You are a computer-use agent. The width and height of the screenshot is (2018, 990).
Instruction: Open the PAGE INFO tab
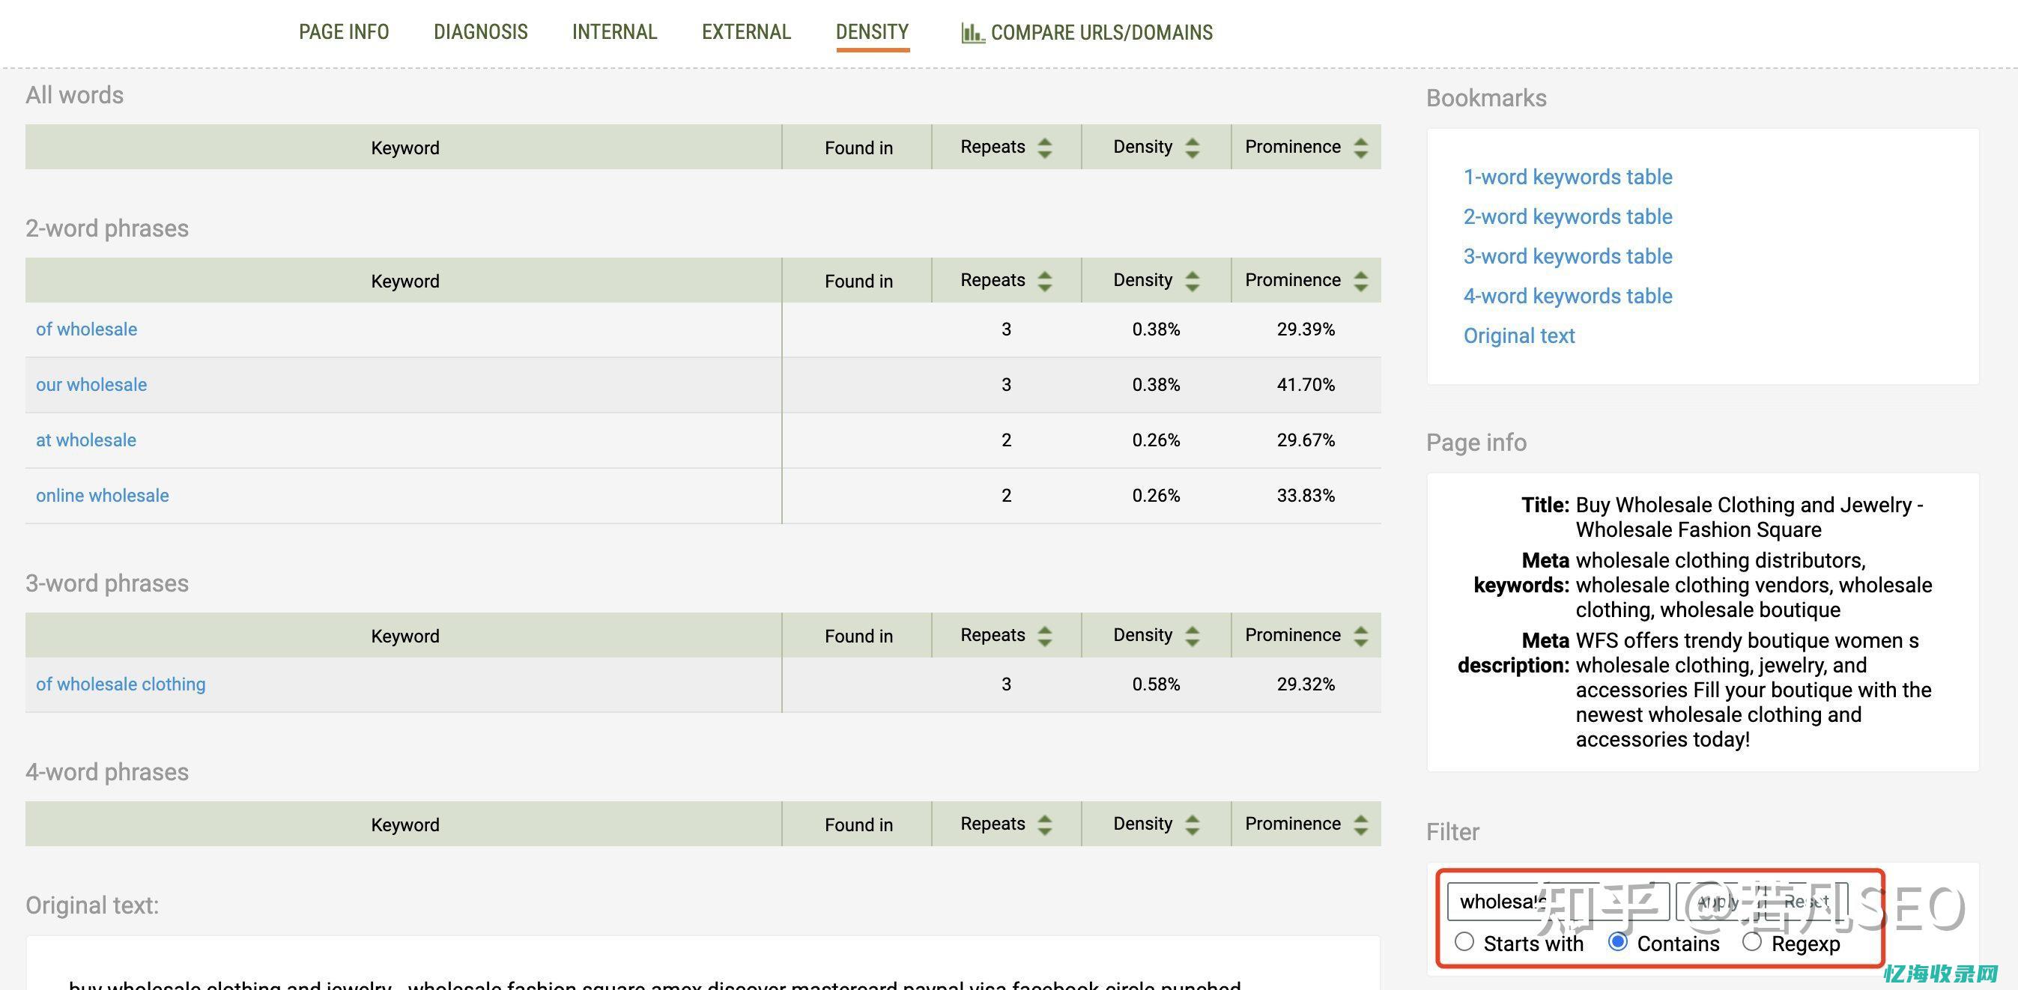(x=344, y=32)
